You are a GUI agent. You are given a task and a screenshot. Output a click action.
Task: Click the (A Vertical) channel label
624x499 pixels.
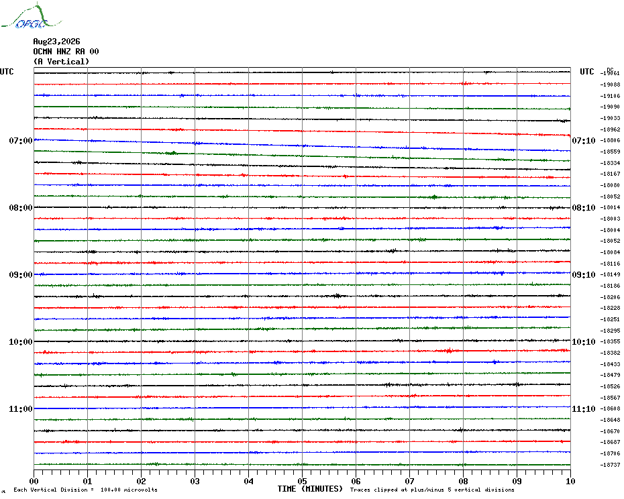61,62
